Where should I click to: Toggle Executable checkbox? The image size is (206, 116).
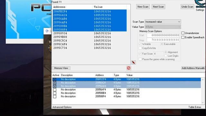click(x=162, y=44)
